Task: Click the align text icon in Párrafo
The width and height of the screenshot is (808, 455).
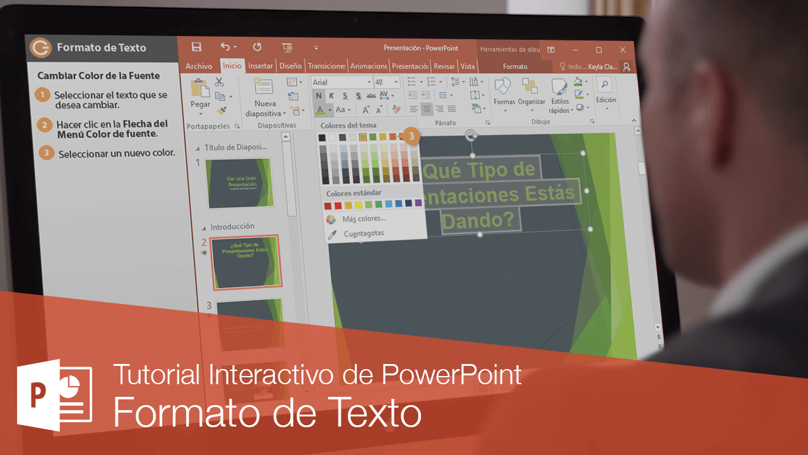Action: 476,95
